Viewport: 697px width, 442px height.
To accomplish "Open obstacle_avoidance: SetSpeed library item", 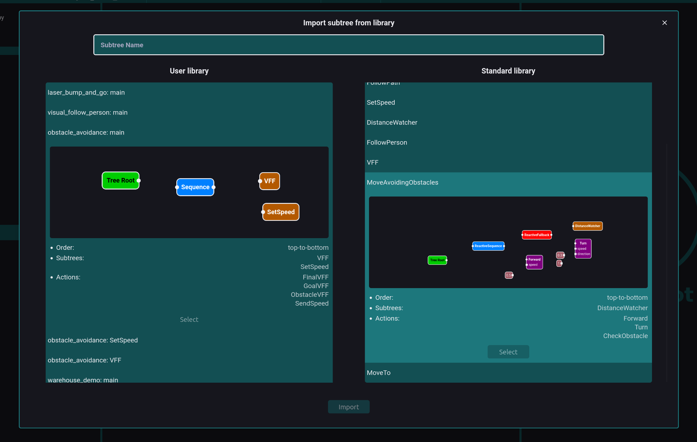I will (x=93, y=340).
